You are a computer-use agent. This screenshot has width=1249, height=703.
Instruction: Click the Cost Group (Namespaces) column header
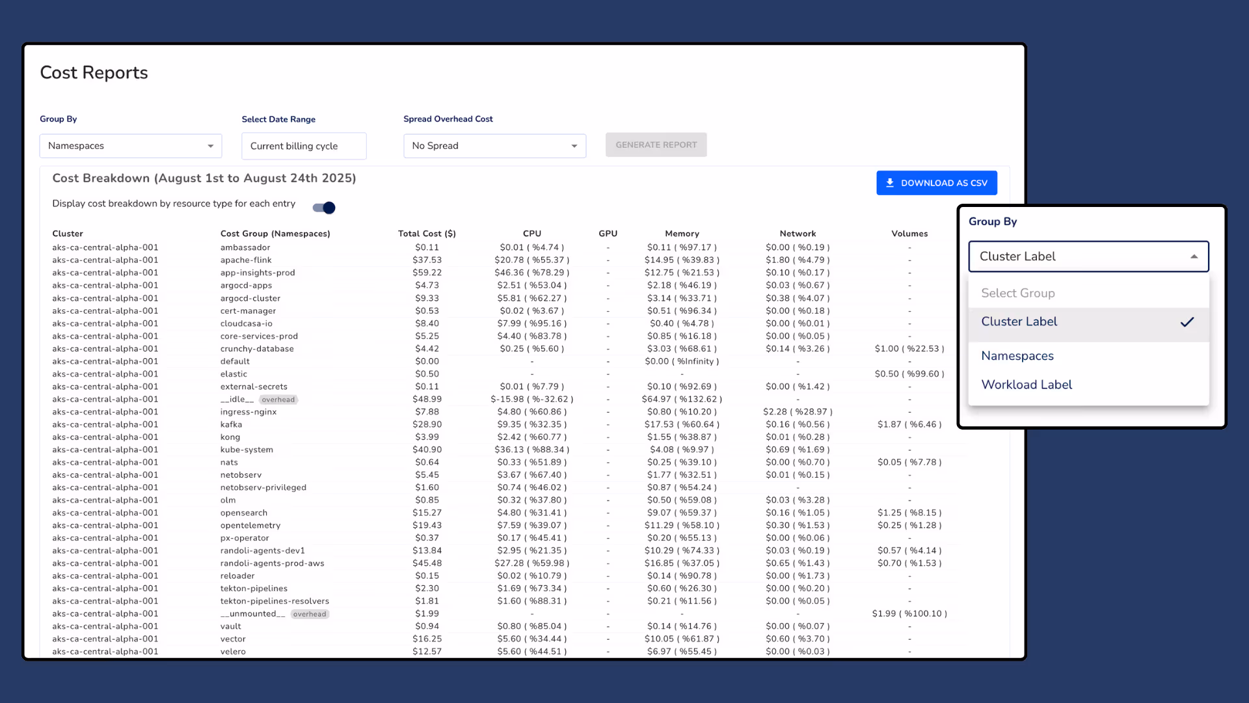[275, 234]
